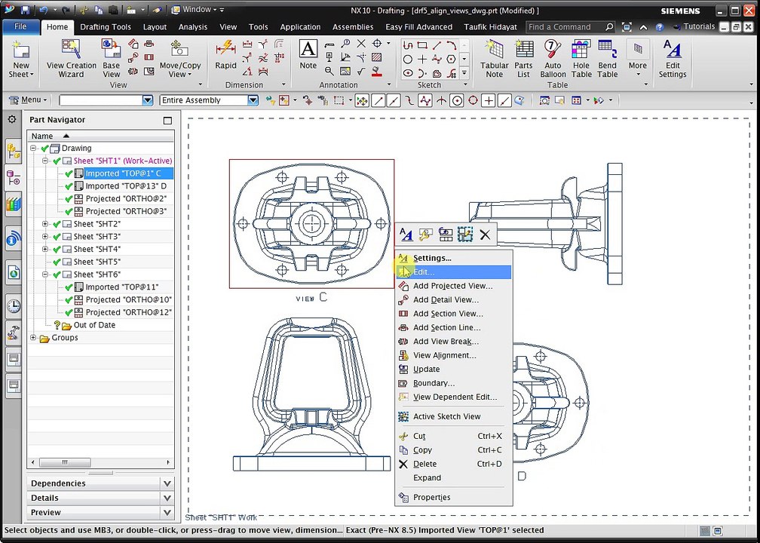Switch to the Drafting Tools tab

106,27
